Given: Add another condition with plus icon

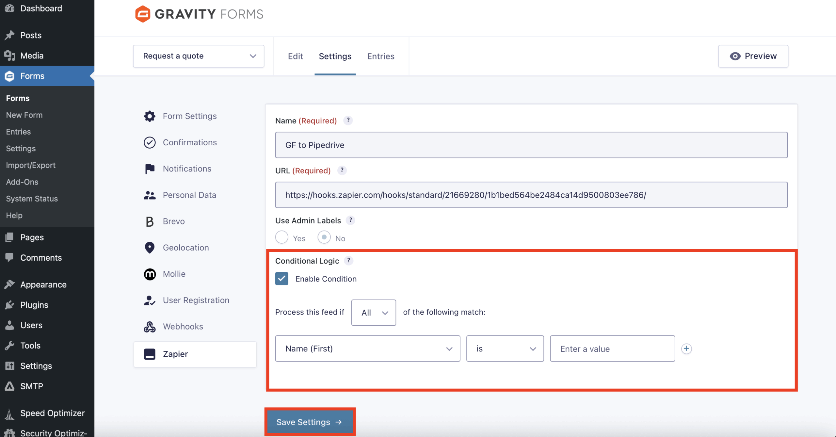Looking at the screenshot, I should coord(686,348).
